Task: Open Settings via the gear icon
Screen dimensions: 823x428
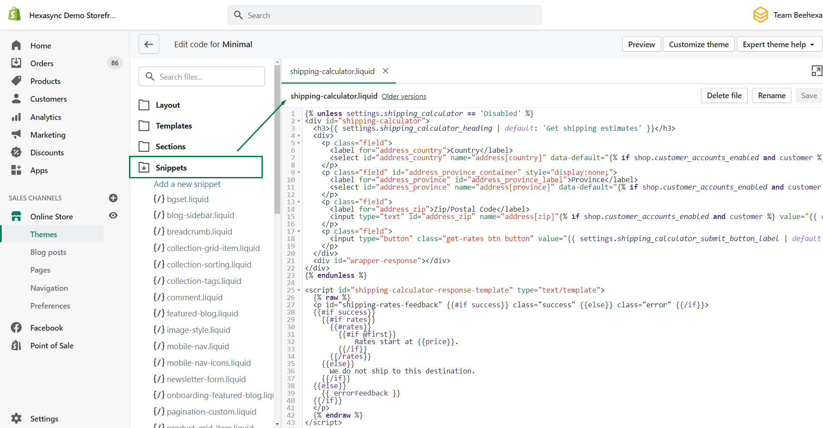Action: click(x=16, y=418)
